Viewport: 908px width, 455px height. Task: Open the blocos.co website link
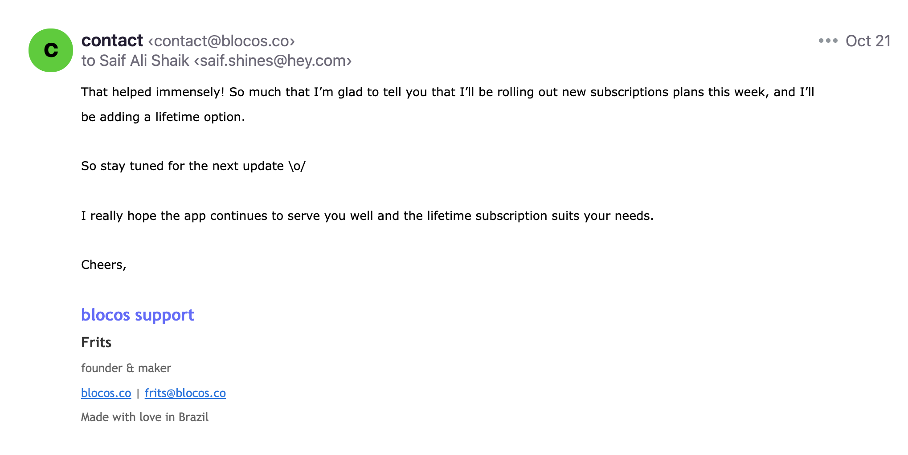[106, 393]
